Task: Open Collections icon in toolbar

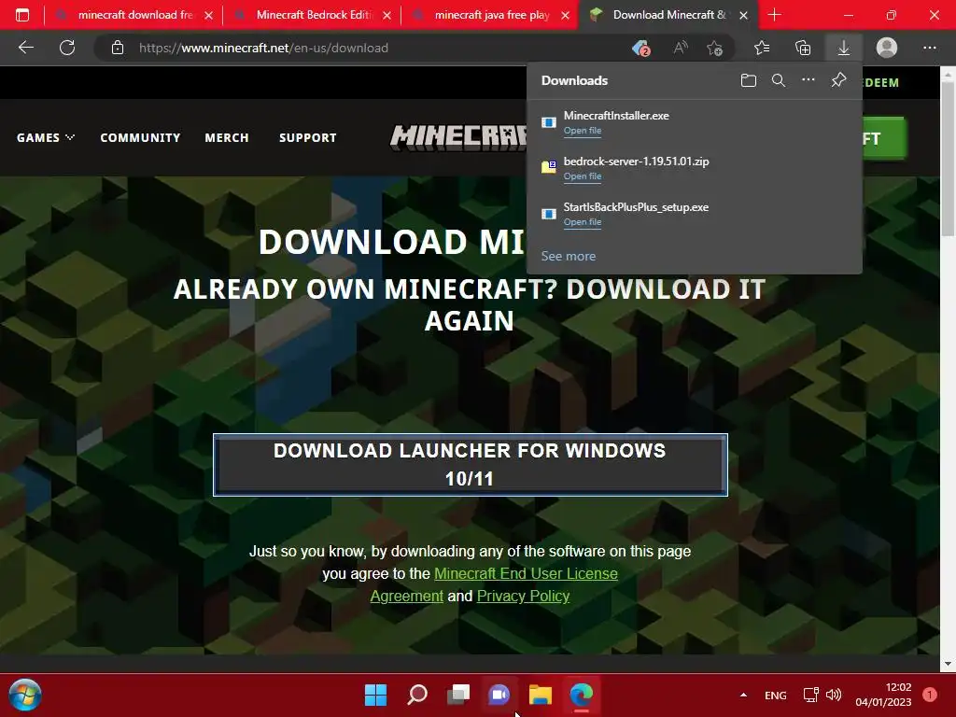Action: point(803,48)
